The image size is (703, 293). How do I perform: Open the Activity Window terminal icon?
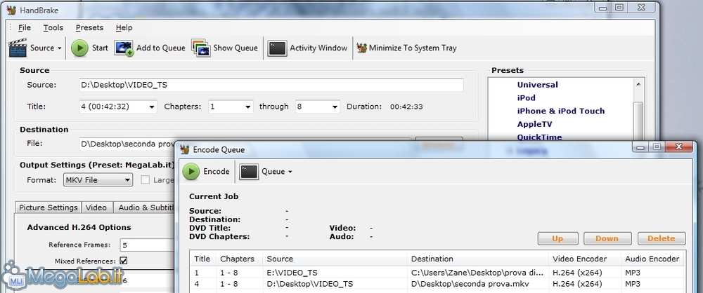277,48
